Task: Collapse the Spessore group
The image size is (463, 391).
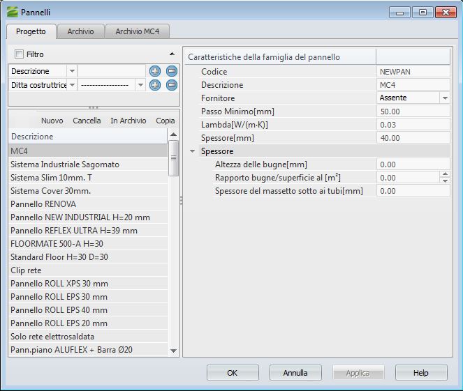Action: (x=193, y=151)
